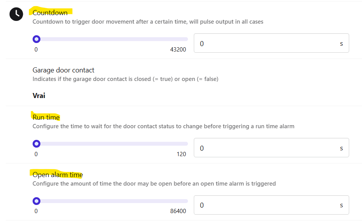Click the Garage door contact heading
This screenshot has height=222, width=362.
(x=63, y=70)
